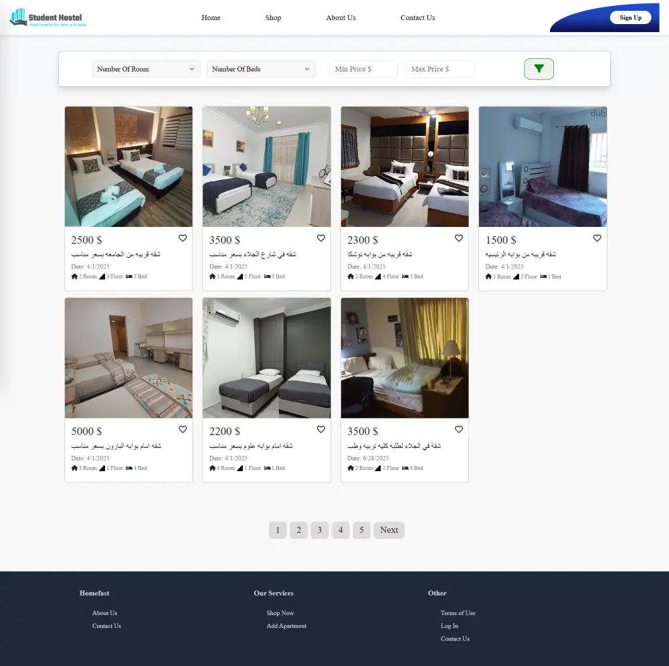Open the Number Of Room dropdown
This screenshot has width=669, height=666.
point(146,68)
